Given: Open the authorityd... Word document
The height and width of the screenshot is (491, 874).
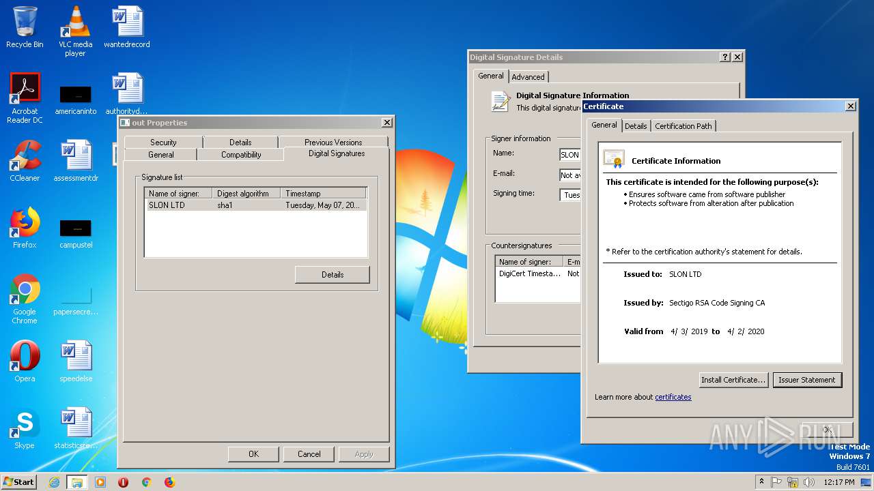Looking at the screenshot, I should click(127, 94).
